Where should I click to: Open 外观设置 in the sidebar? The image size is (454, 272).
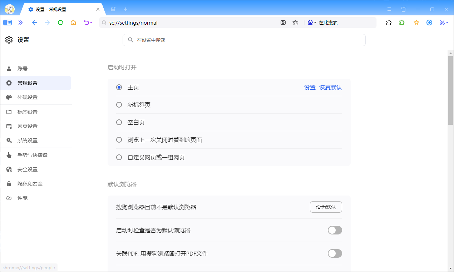pyautogui.click(x=28, y=97)
